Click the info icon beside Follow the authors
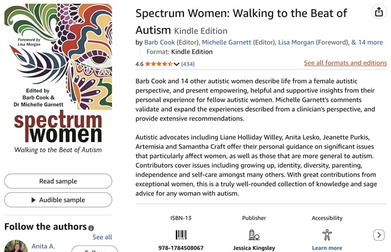 click(92, 228)
